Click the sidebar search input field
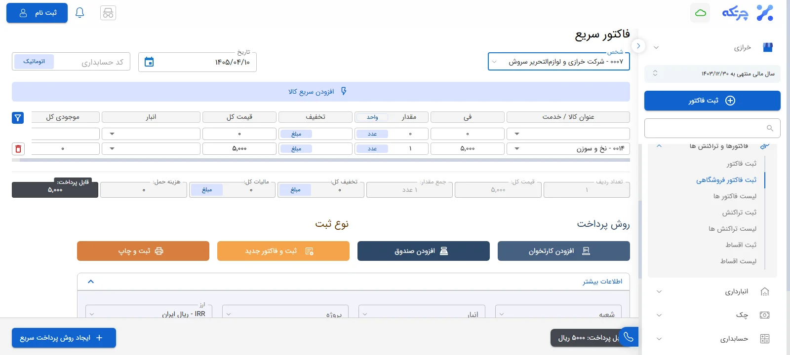 712,128
